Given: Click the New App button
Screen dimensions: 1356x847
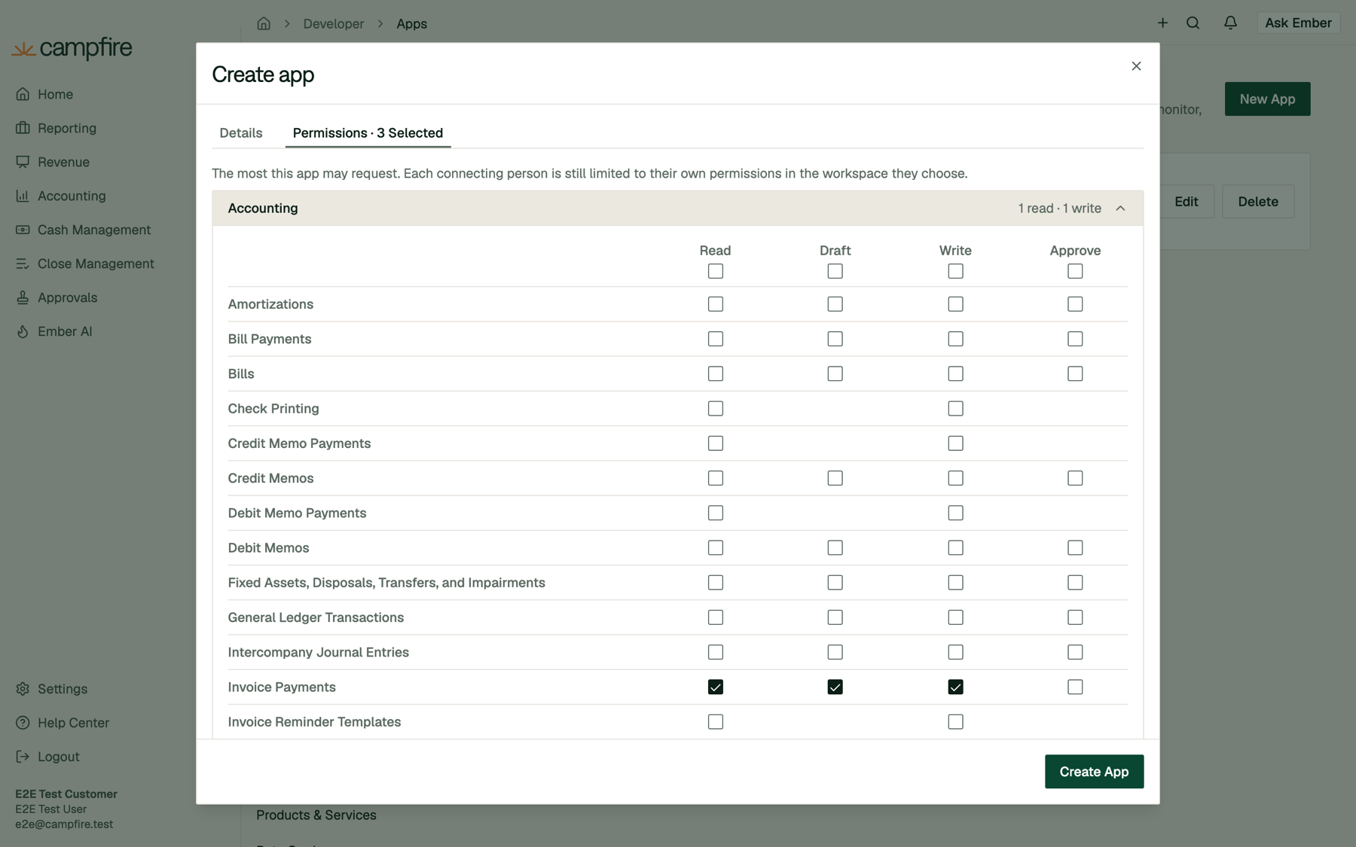Looking at the screenshot, I should tap(1267, 99).
